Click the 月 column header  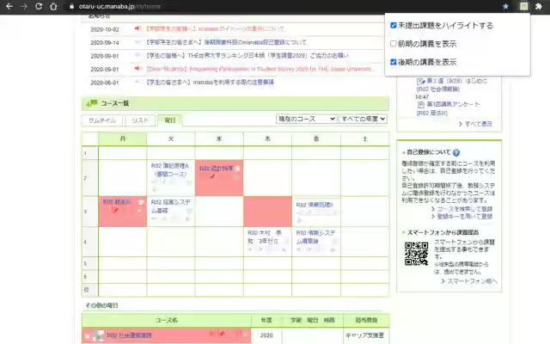[122, 138]
